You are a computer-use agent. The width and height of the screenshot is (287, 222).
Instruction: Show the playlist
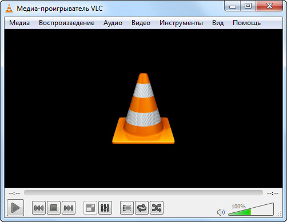coord(127,208)
